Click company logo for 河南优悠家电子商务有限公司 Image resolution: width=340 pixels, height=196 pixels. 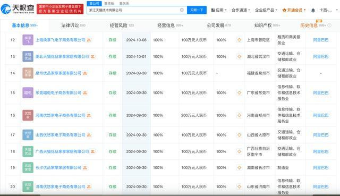coord(28,115)
